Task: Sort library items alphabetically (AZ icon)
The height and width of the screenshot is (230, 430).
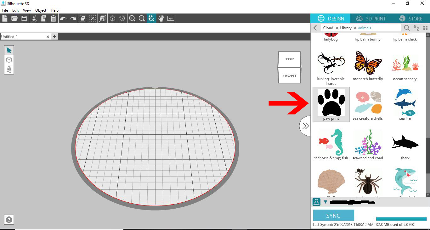Action: click(x=416, y=28)
